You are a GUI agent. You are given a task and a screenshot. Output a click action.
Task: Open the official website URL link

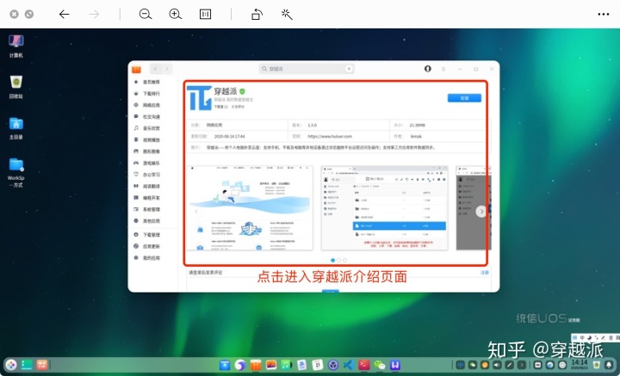click(329, 136)
